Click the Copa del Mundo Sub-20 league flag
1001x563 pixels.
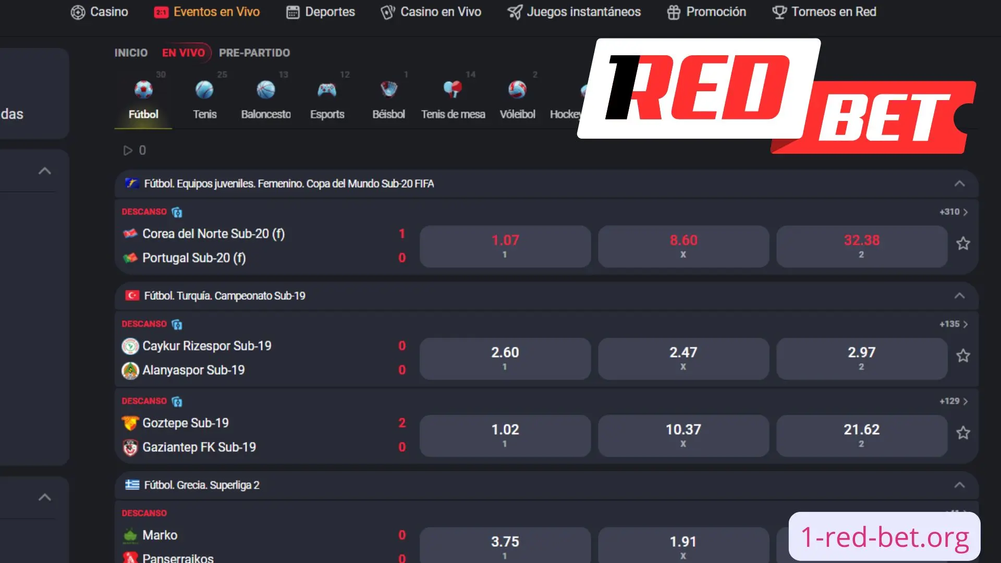pyautogui.click(x=132, y=183)
